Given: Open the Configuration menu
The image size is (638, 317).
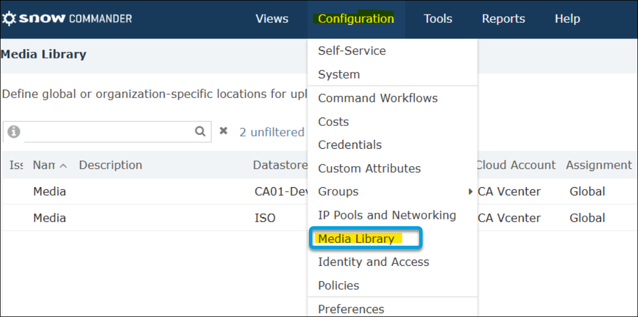Looking at the screenshot, I should 356,19.
